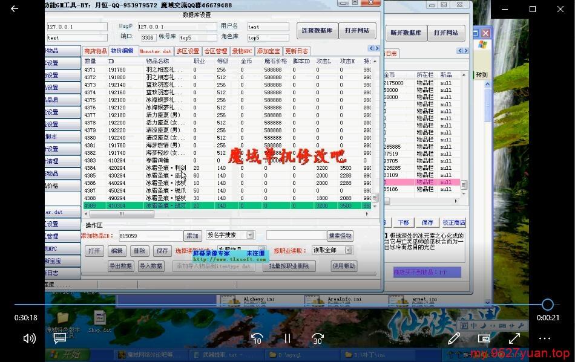Click 保存 in the front window operations area

coord(162,251)
